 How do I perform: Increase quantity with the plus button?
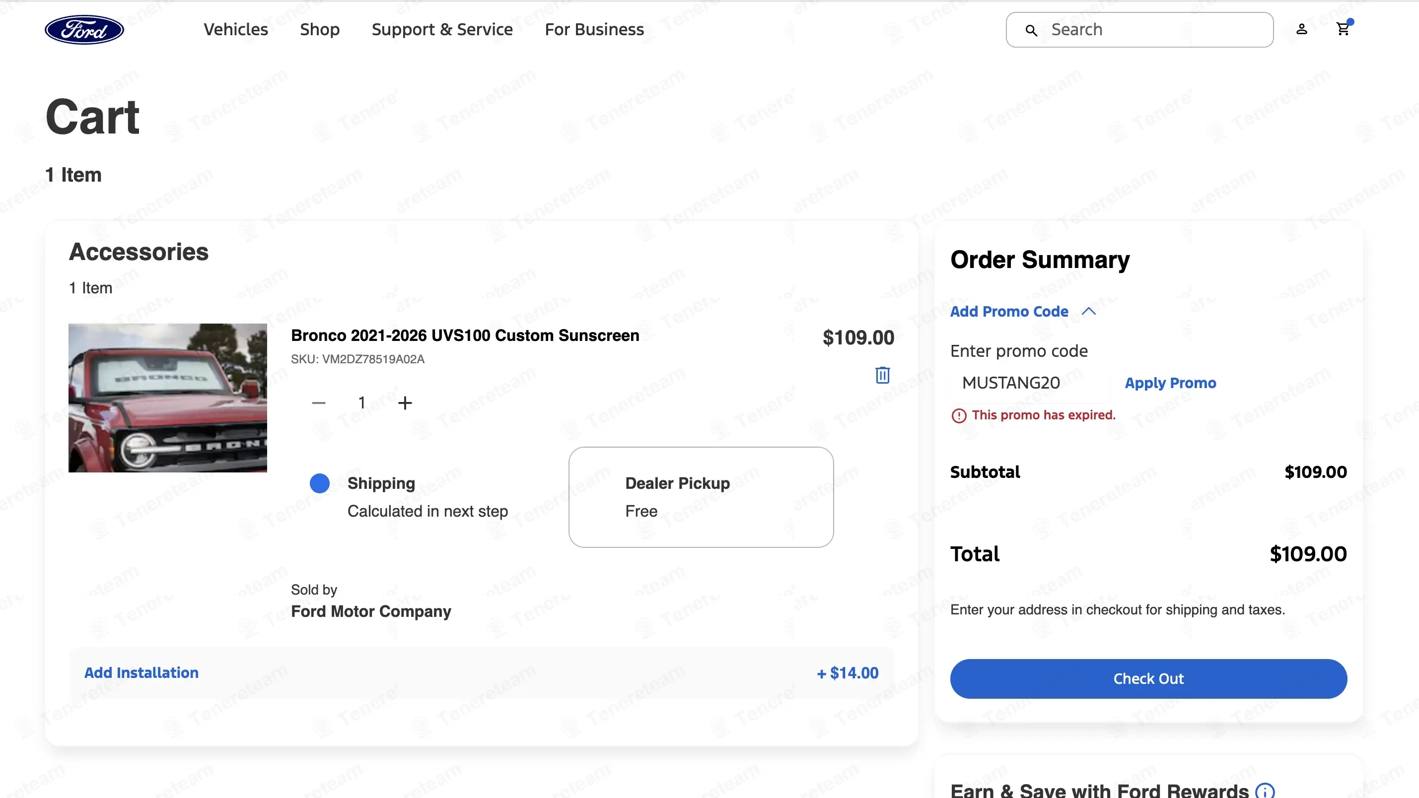pos(405,402)
